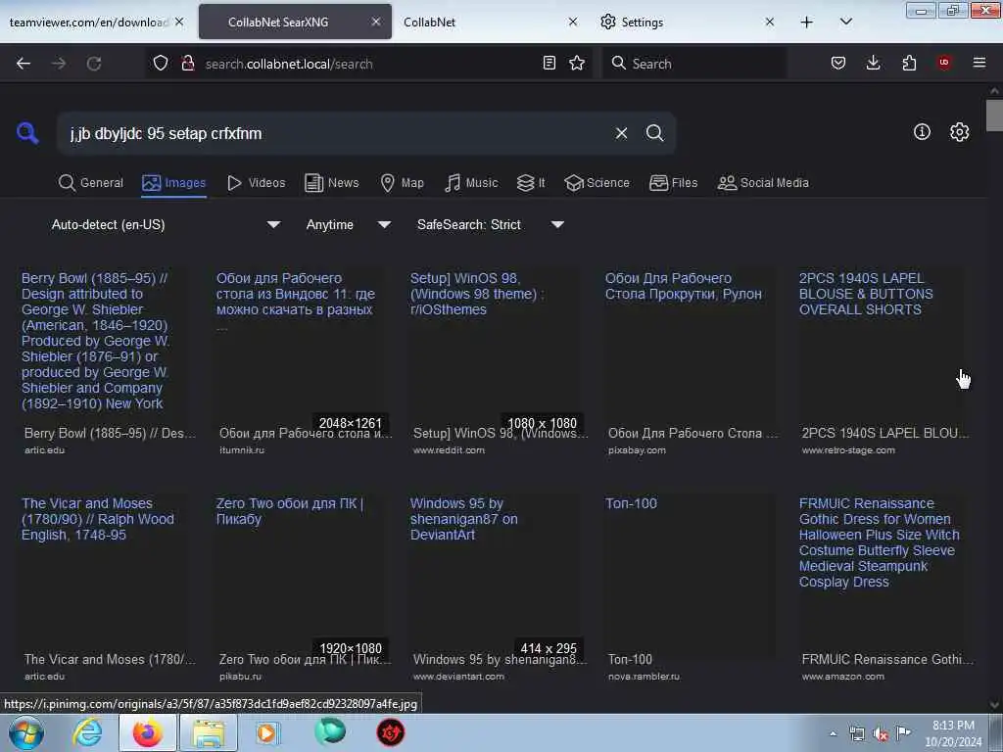This screenshot has width=1003, height=752.
Task: Open the SearXNG about info icon
Action: click(922, 132)
